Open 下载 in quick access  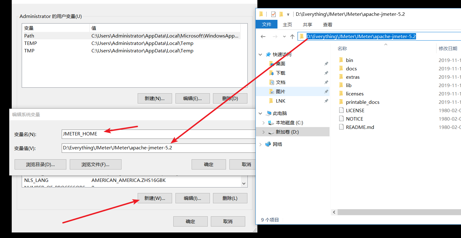click(x=280, y=73)
